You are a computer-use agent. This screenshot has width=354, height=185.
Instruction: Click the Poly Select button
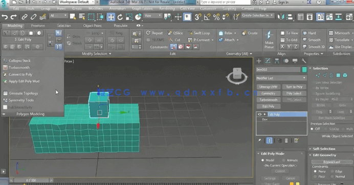click(294, 93)
